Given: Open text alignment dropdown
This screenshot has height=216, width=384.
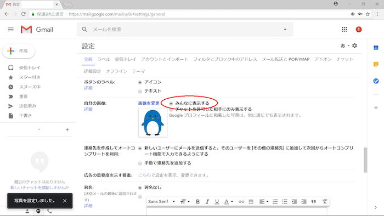Looking at the screenshot, I should 264,202.
